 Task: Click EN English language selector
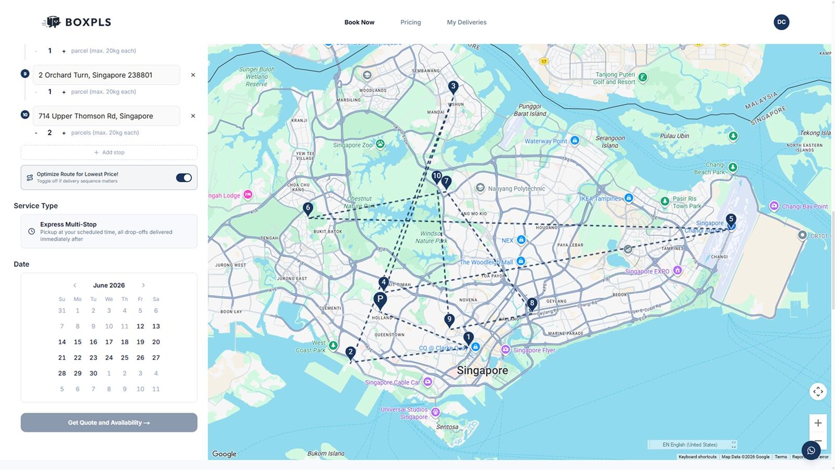pyautogui.click(x=692, y=445)
